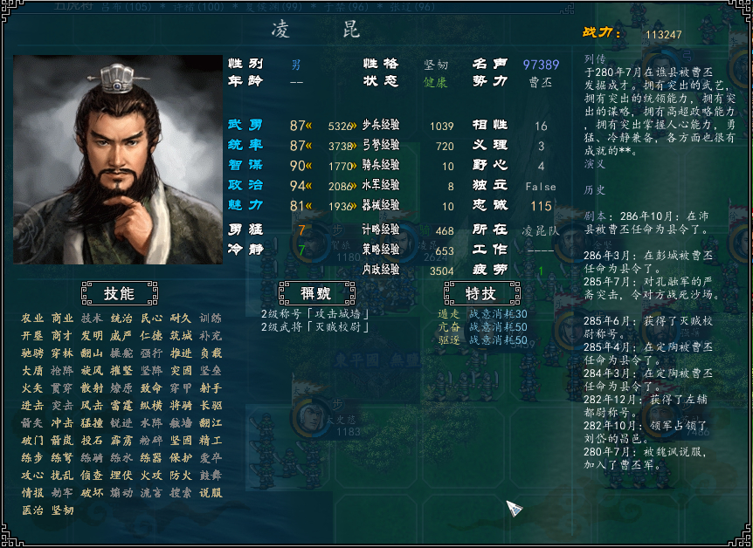Click the 战力 combat power value 113247

pyautogui.click(x=664, y=35)
